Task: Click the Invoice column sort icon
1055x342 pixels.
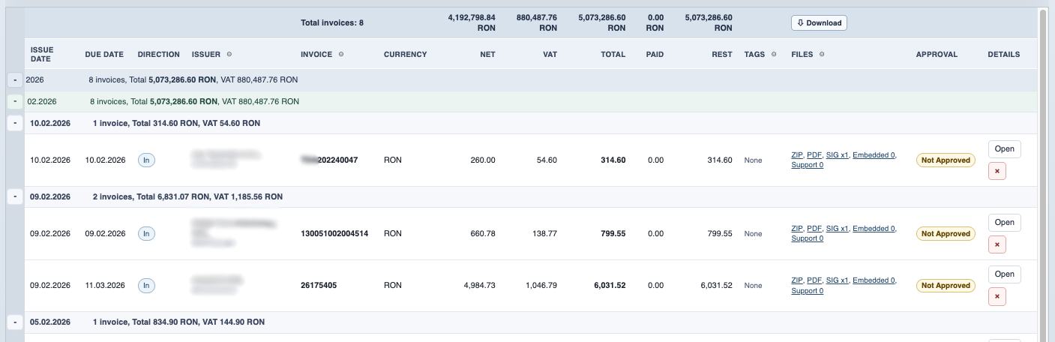Action: point(341,54)
